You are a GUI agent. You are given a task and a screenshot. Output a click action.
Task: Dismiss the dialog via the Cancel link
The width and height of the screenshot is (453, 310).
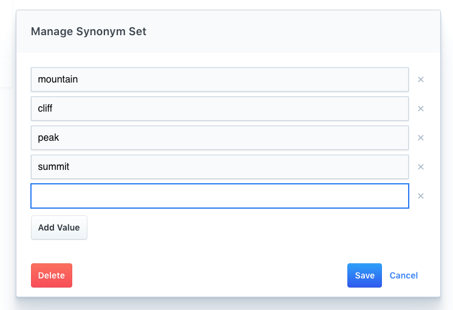[404, 275]
